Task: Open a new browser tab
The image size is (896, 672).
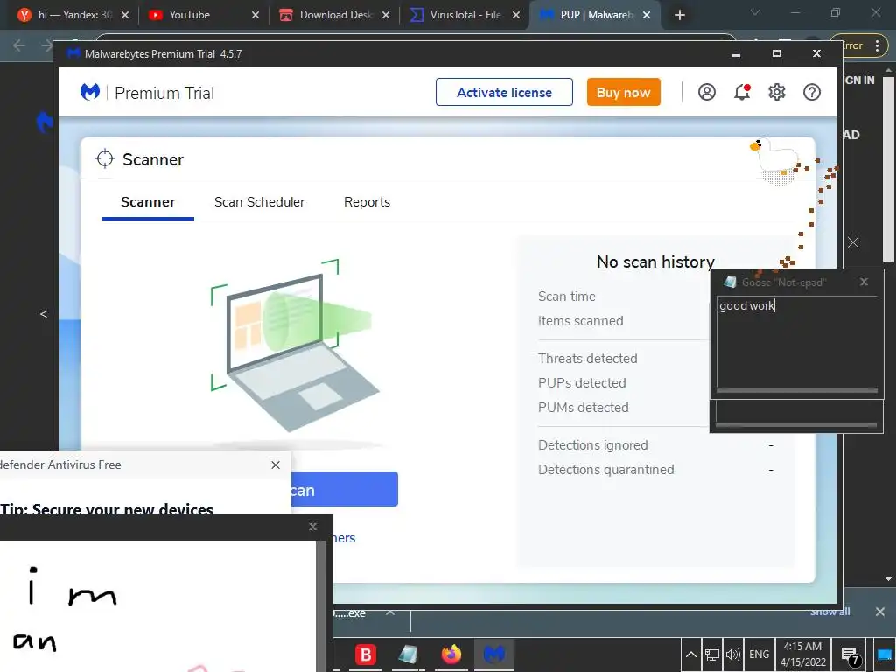Action: click(x=679, y=16)
